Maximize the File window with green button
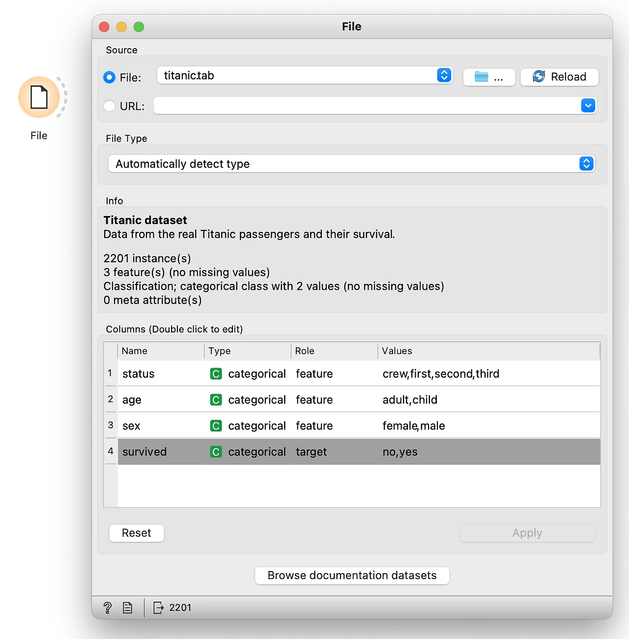 (139, 27)
